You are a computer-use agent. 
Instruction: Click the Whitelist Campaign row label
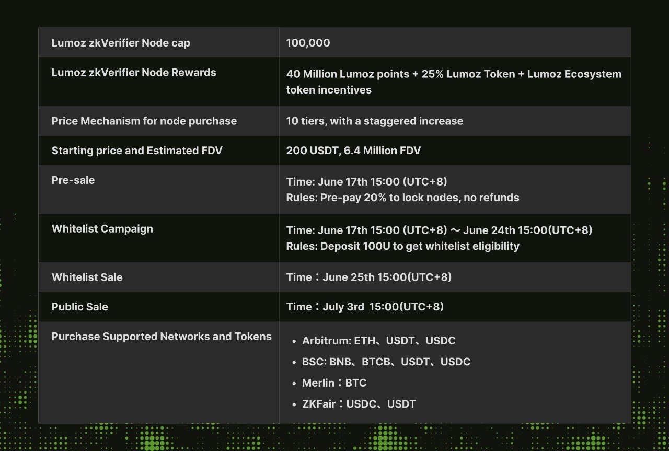(102, 229)
